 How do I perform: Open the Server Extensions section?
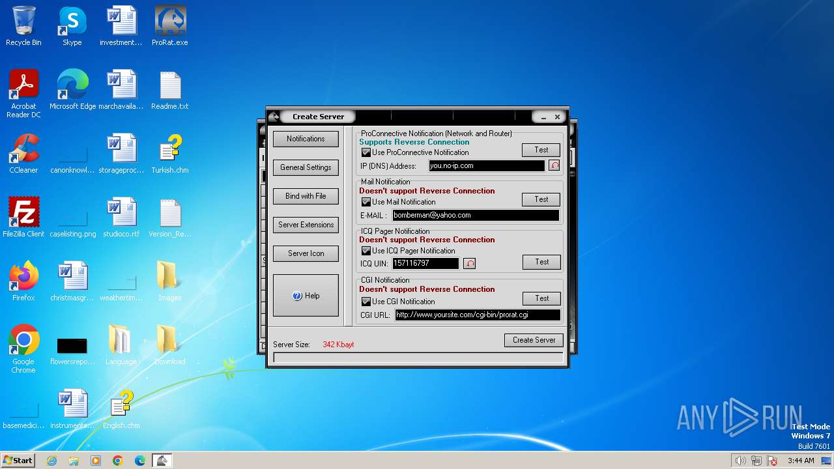(306, 225)
